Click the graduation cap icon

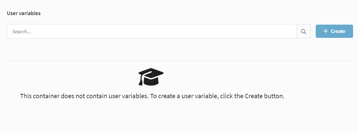(151, 77)
